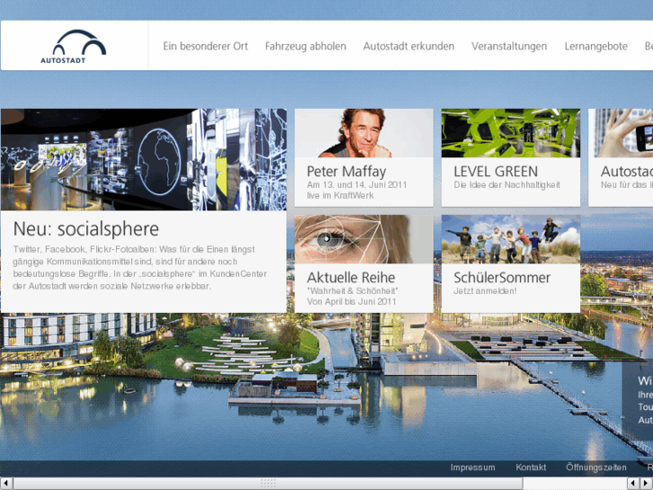
Task: Click the rightmost scrollbar arrow button
Action: (x=647, y=484)
